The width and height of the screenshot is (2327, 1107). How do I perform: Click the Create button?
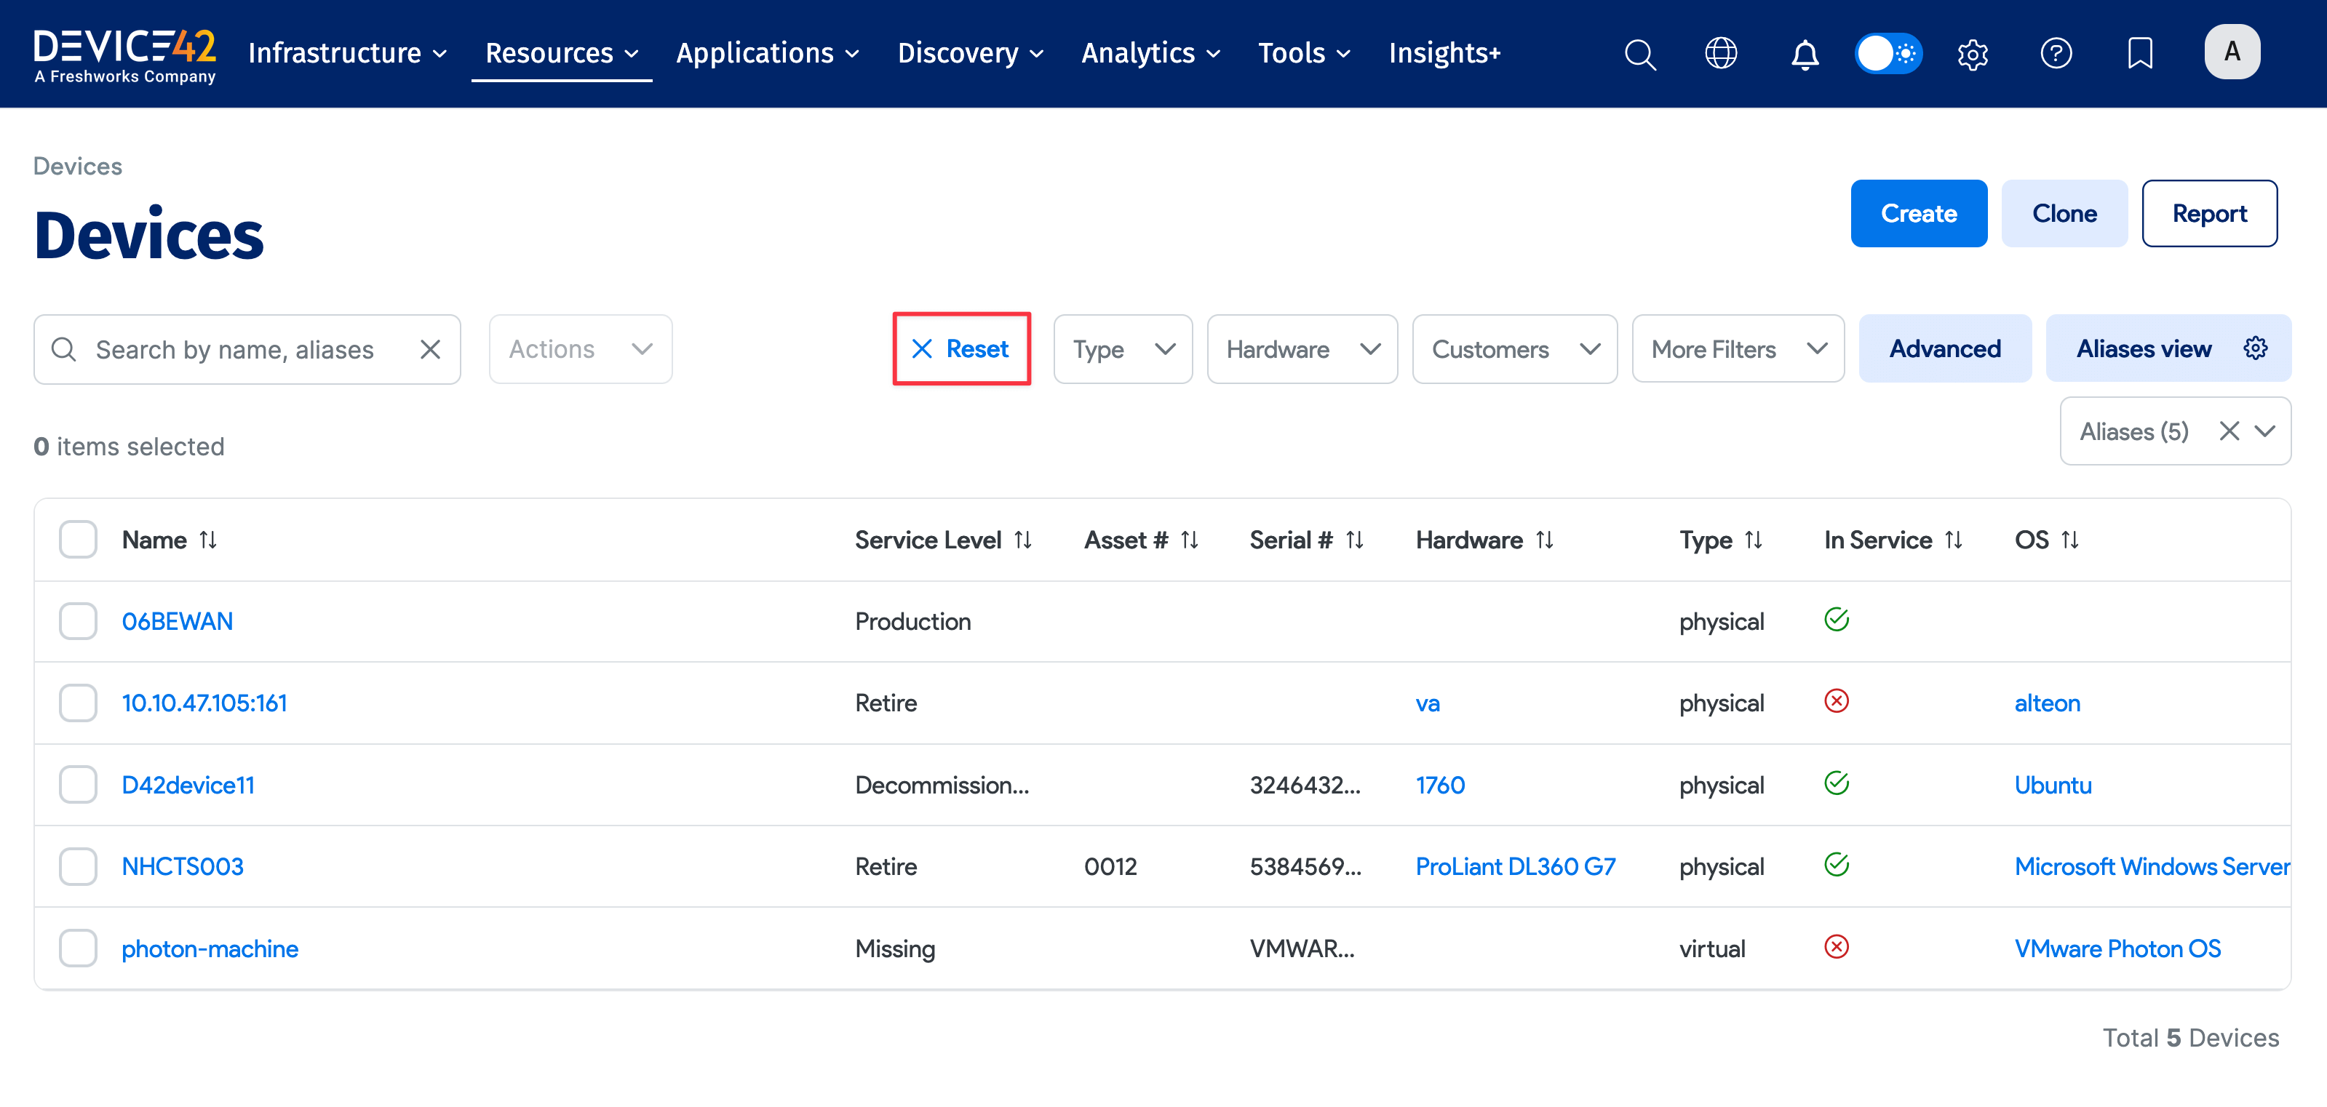pos(1918,214)
